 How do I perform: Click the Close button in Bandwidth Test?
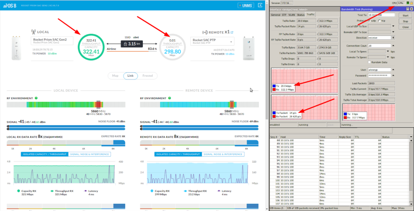pyautogui.click(x=405, y=27)
